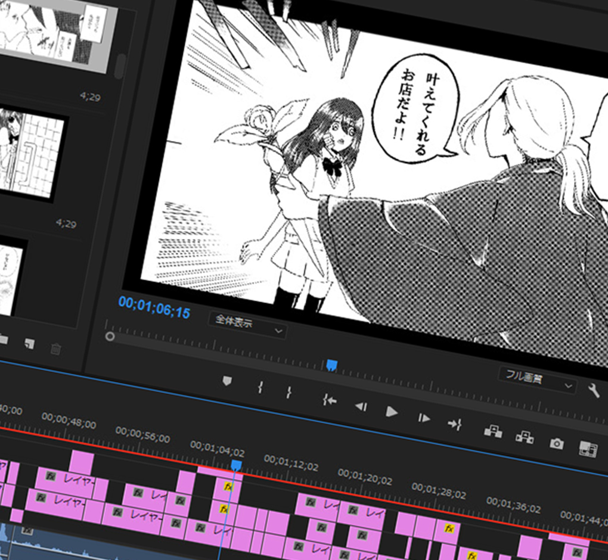Step forward one frame
608x560 pixels.
[x=424, y=418]
